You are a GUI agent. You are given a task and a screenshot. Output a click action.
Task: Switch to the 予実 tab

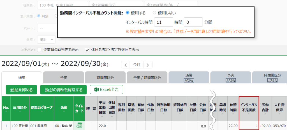click(64, 77)
